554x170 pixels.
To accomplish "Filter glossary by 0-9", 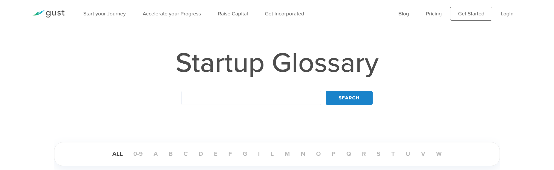I will 138,154.
